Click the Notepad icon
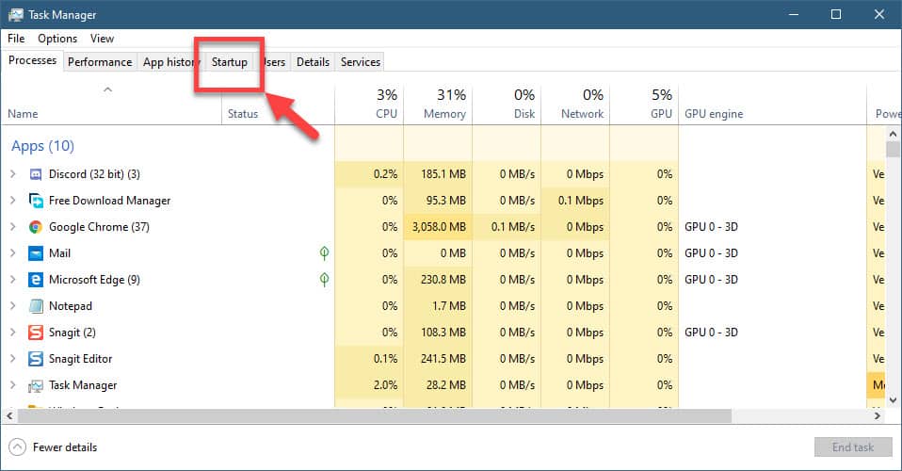Image resolution: width=902 pixels, height=471 pixels. pos(36,306)
